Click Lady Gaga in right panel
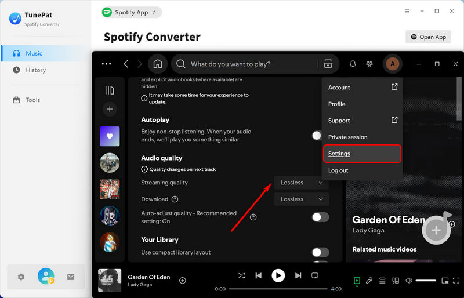This screenshot has height=298, width=464. [368, 231]
